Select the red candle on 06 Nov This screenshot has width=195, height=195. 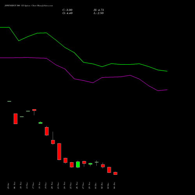(x=16, y=119)
